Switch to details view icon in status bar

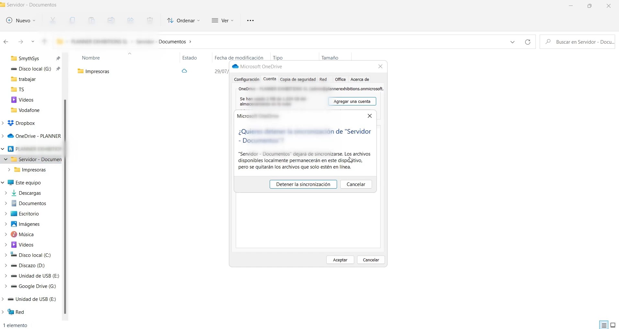click(x=604, y=325)
